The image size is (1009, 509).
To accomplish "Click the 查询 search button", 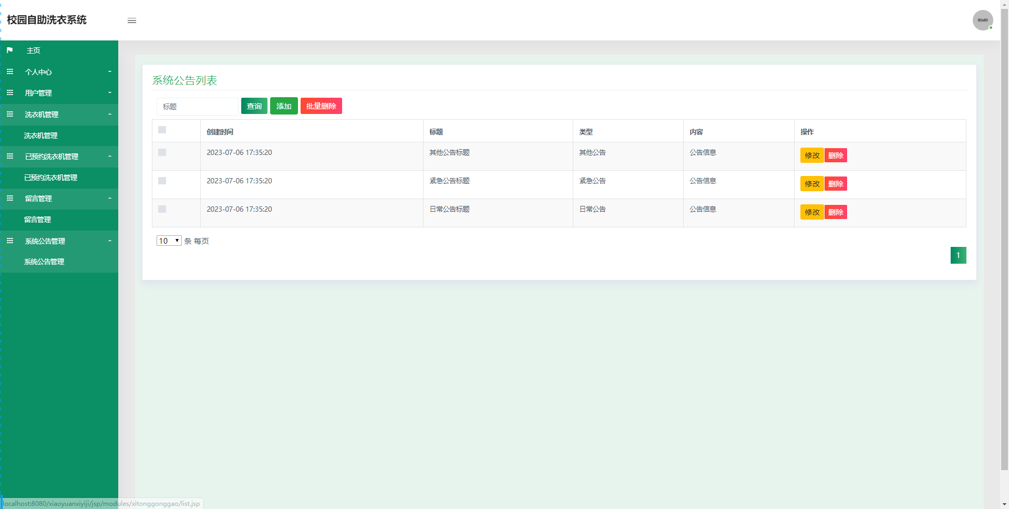I will [254, 106].
